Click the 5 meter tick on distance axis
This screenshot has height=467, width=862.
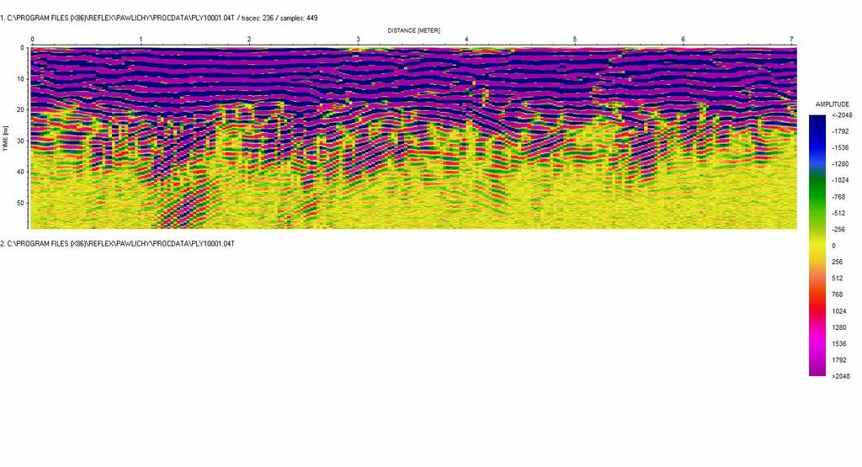tap(575, 40)
